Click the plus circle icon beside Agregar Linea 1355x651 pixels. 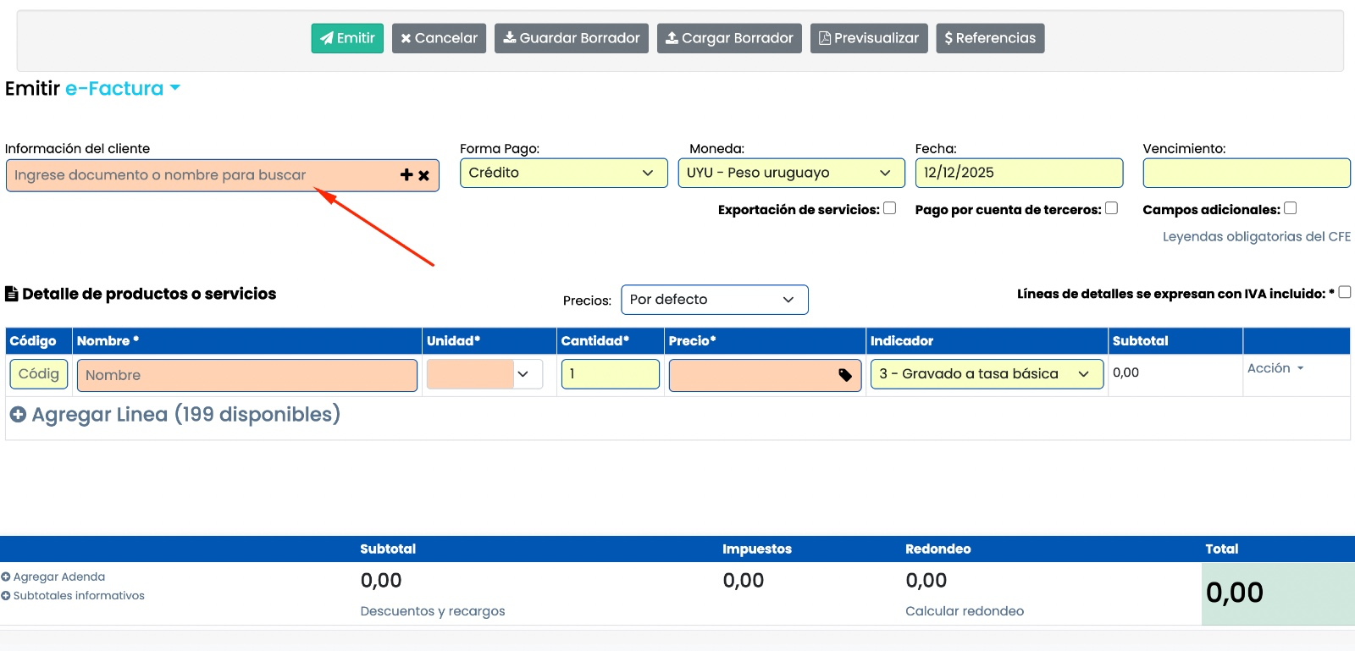[18, 415]
